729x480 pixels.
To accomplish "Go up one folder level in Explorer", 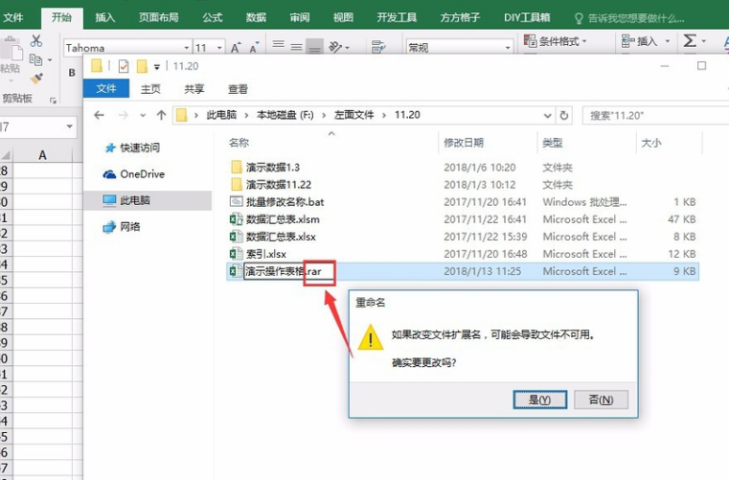I will 161,115.
